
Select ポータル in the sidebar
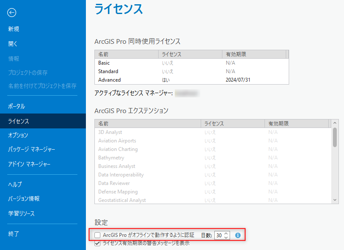click(17, 106)
